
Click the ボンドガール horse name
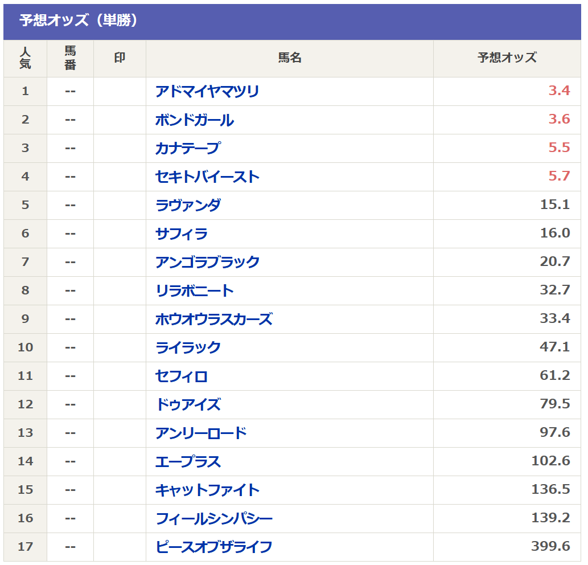[195, 120]
